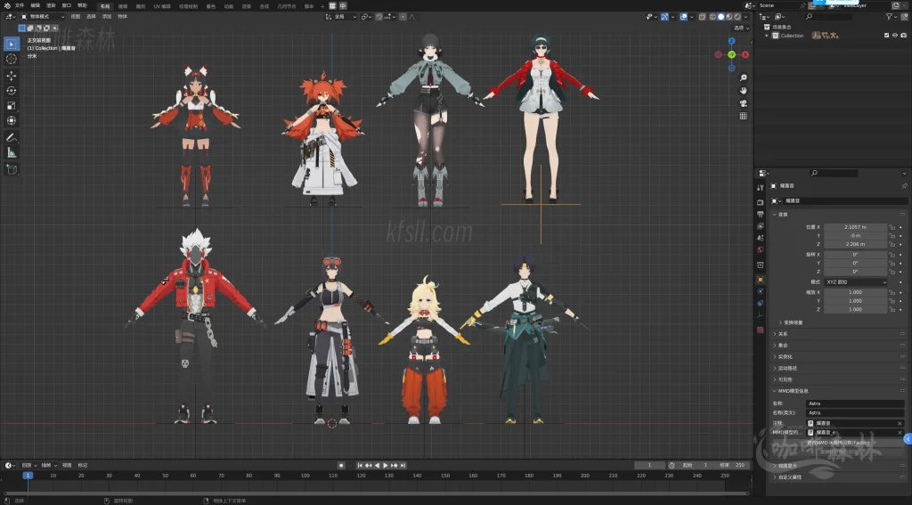Play the animation forward
Viewport: 912px width, 505px height.
pyautogui.click(x=385, y=466)
